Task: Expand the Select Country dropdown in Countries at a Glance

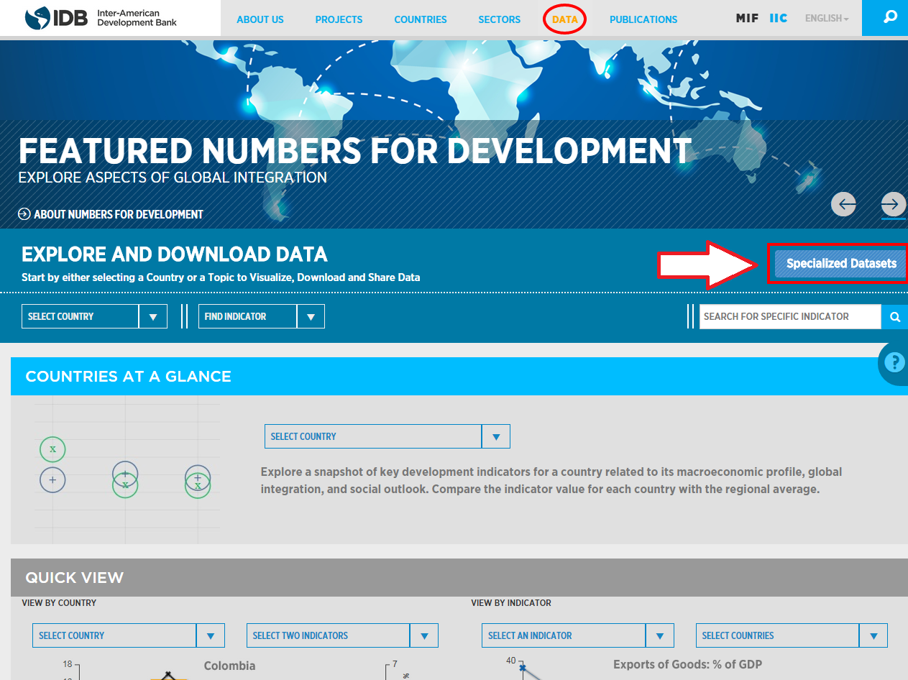Action: pyautogui.click(x=495, y=436)
